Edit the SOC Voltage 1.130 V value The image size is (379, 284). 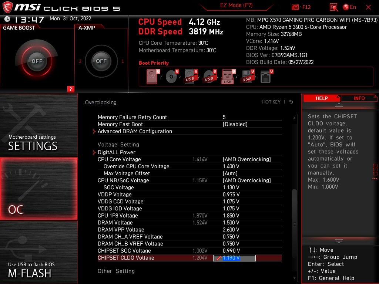pyautogui.click(x=231, y=187)
